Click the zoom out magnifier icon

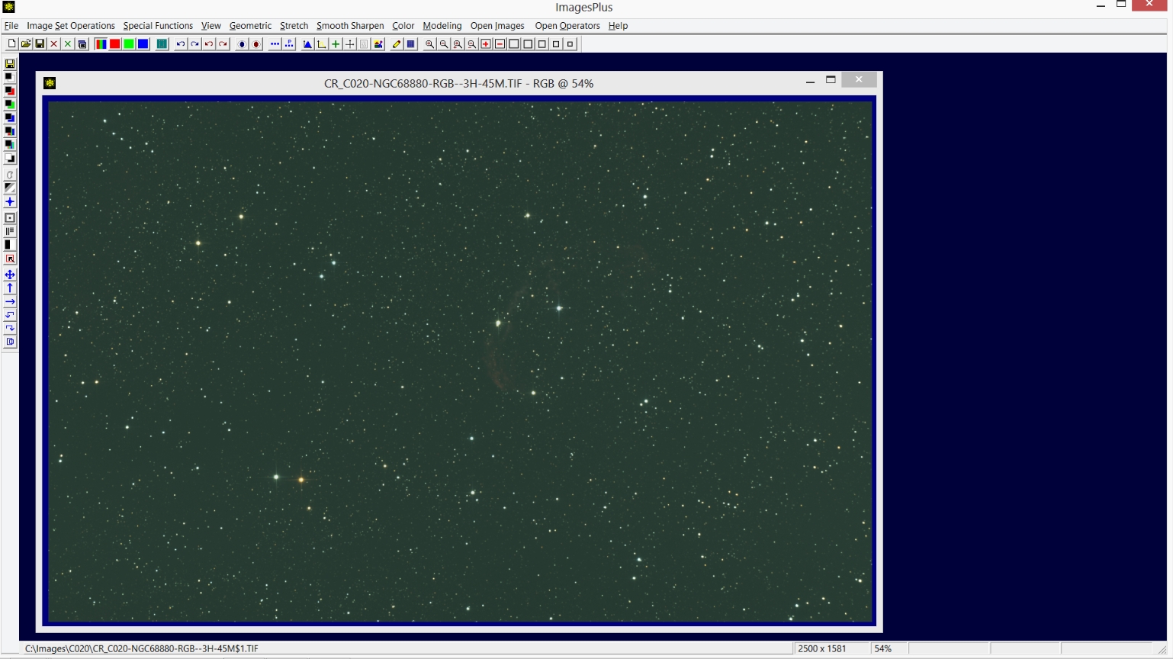[x=444, y=44]
